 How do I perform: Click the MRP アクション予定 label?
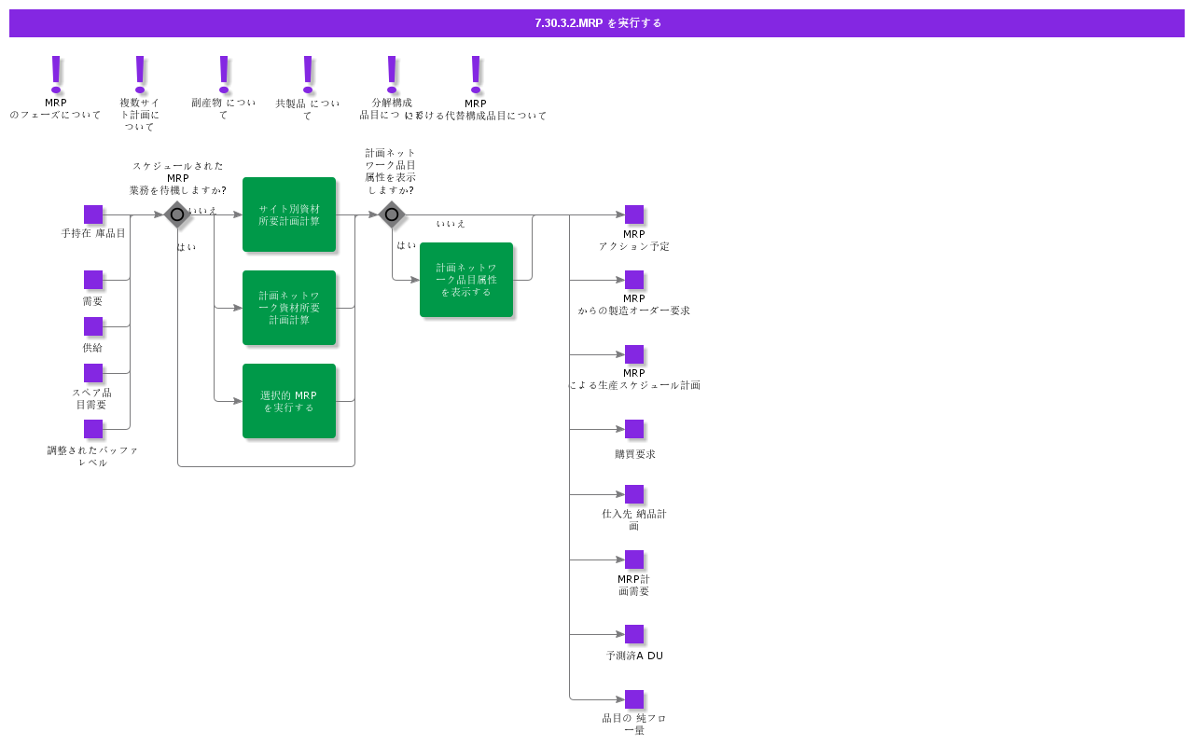[634, 241]
